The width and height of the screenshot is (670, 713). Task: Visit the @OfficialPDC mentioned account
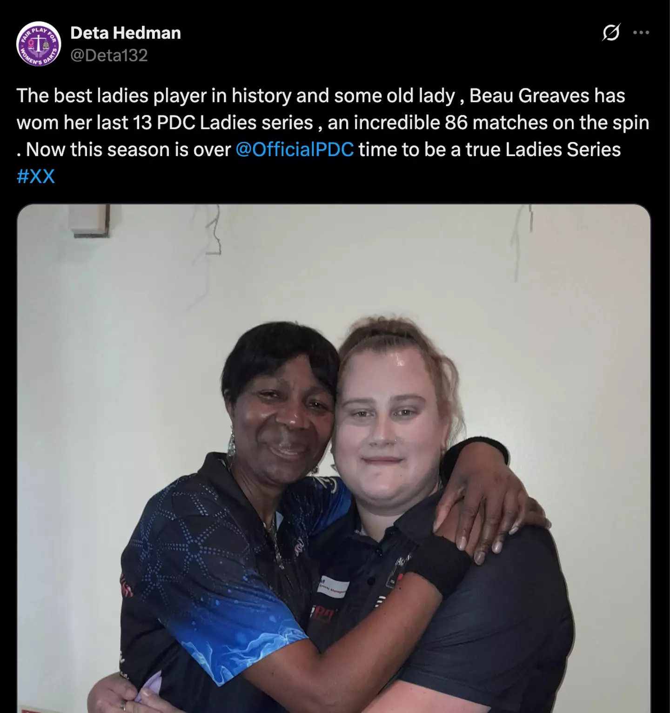point(295,149)
